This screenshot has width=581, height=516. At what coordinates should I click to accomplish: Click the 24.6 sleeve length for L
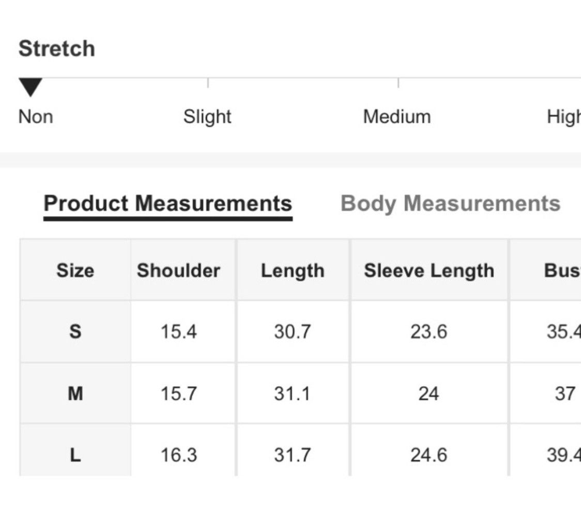coord(429,455)
